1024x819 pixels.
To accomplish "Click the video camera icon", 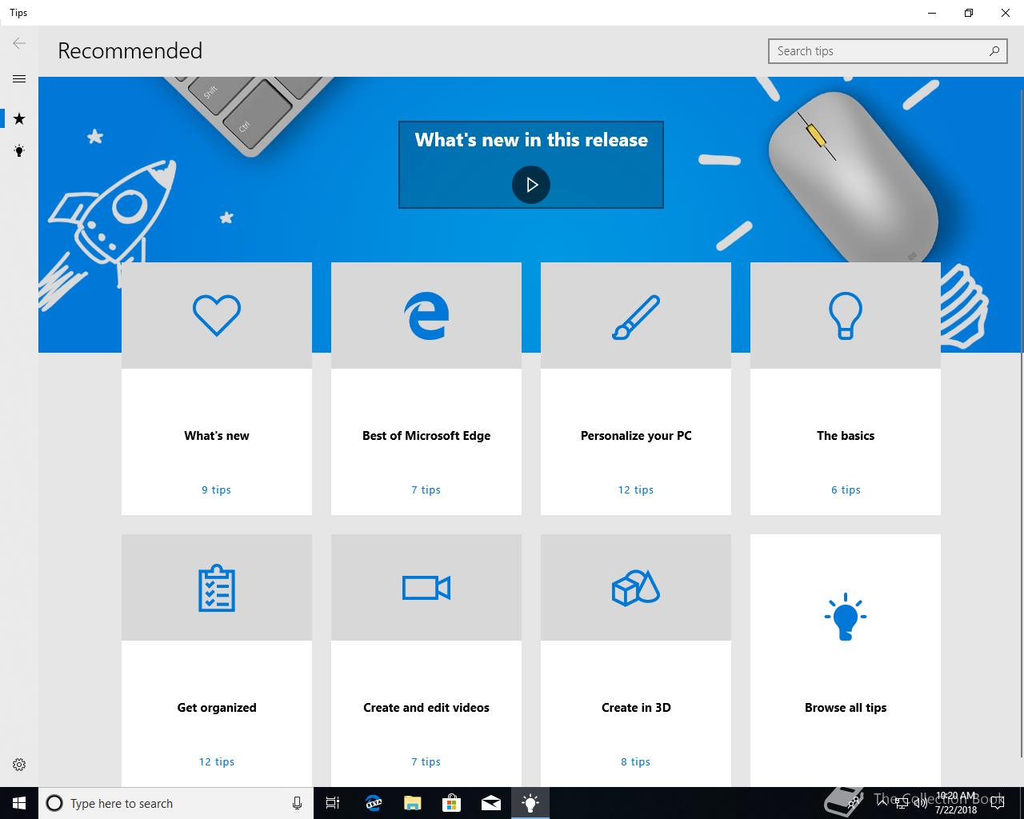I will (x=426, y=588).
